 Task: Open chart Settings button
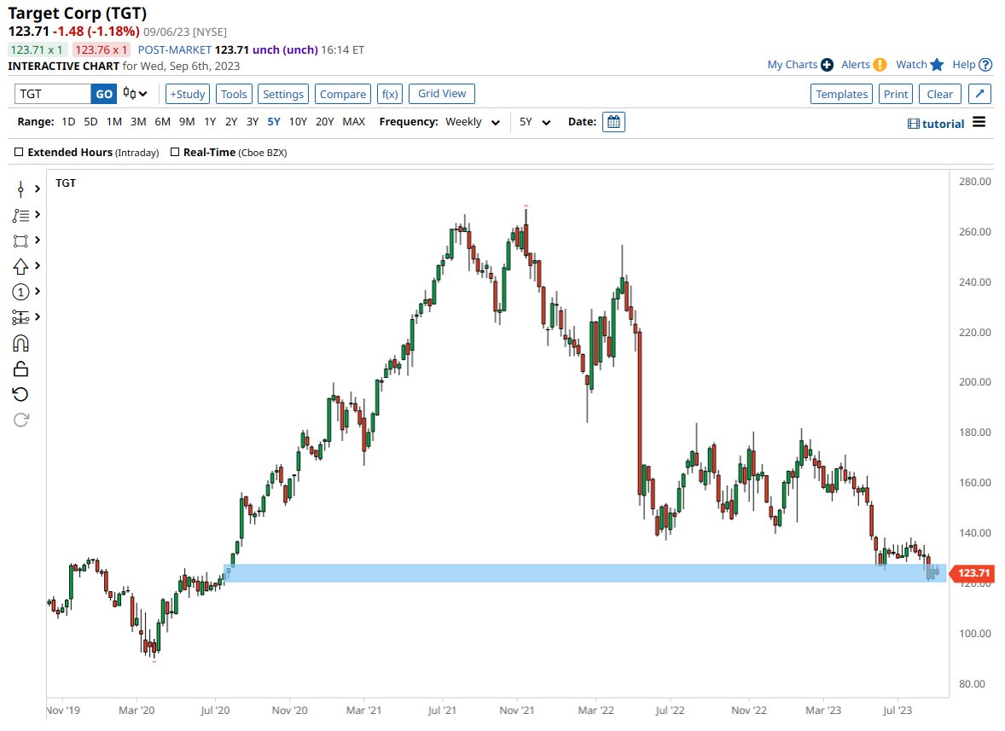click(x=283, y=94)
